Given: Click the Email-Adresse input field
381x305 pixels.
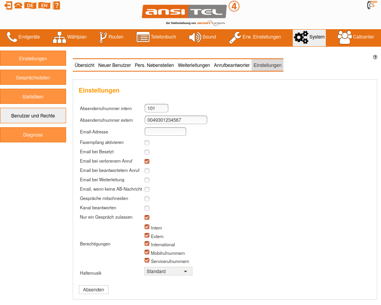Looking at the screenshot, I should [x=165, y=132].
